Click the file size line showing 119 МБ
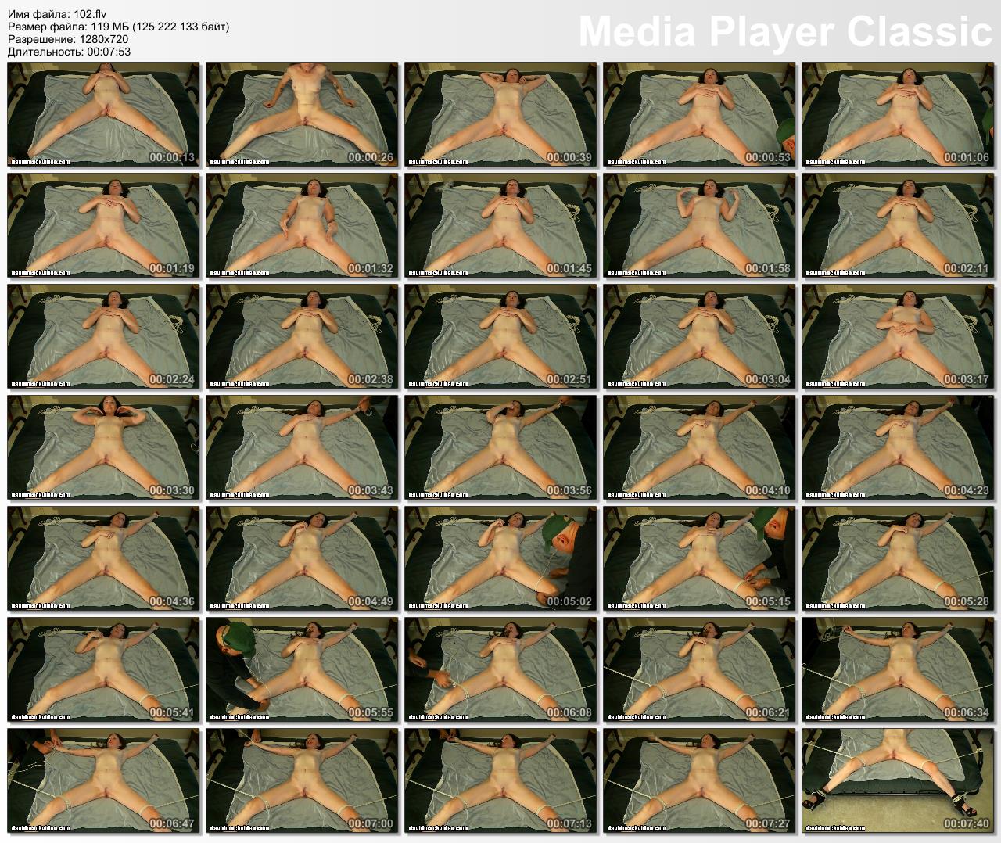The width and height of the screenshot is (1001, 843). click(118, 27)
